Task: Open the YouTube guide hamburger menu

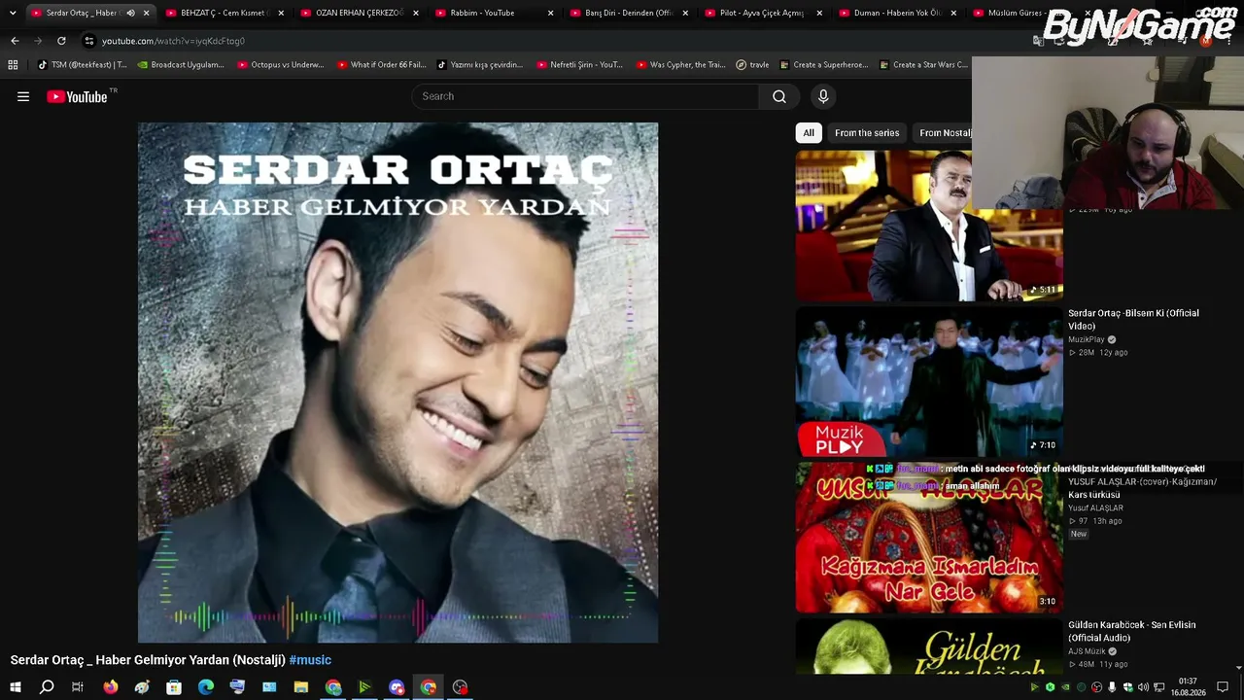Action: pos(23,96)
